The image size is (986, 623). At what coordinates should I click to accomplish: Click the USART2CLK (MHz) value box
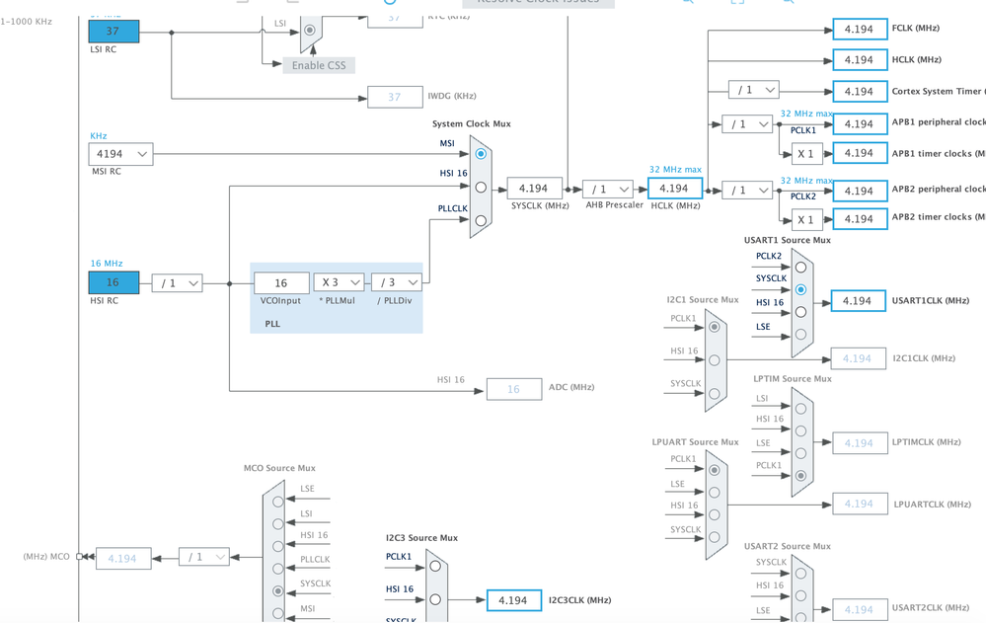point(860,610)
